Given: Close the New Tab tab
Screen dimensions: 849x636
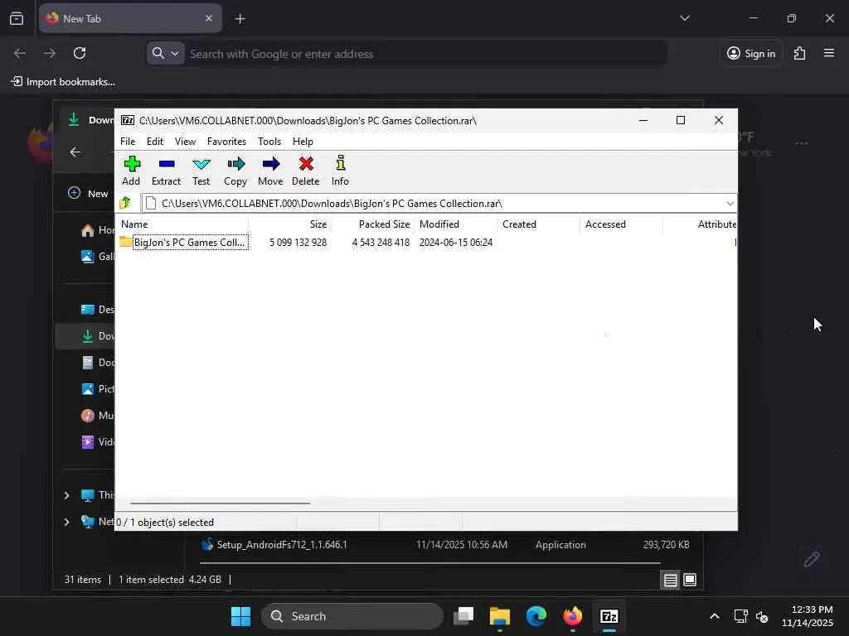Looking at the screenshot, I should [209, 18].
